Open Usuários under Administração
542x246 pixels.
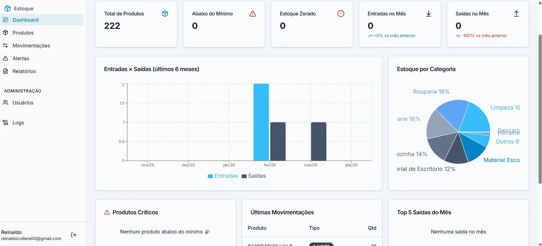[x=42, y=102]
